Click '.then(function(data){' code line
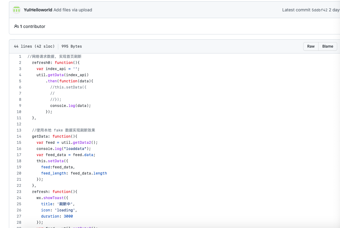This screenshot has width=340, height=228. point(69,81)
